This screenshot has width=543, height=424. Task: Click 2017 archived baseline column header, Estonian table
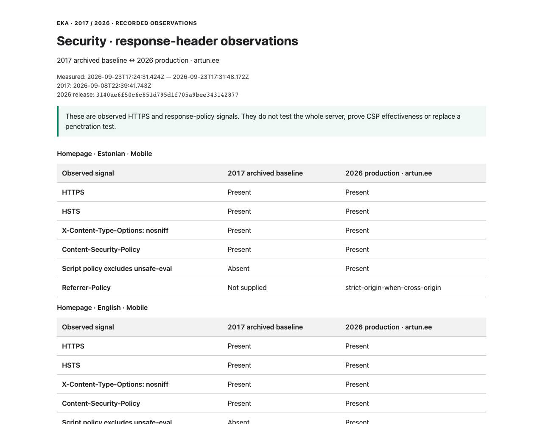(265, 173)
